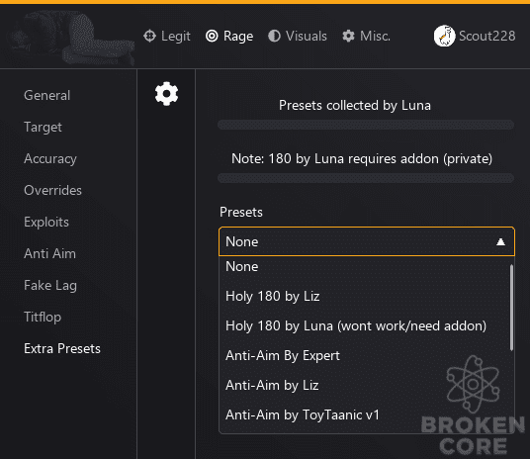Select Holy 180 by Liz preset
The width and height of the screenshot is (530, 459).
coord(364,297)
